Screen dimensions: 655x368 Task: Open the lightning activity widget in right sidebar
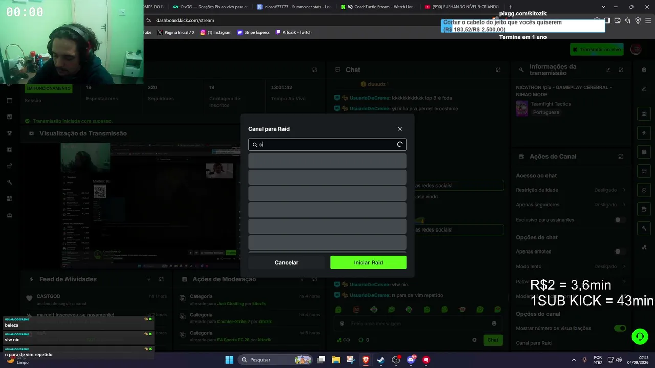coord(644,133)
